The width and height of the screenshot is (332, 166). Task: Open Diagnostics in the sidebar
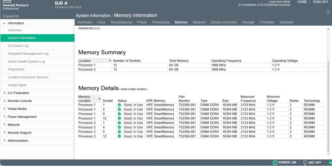coord(16,69)
